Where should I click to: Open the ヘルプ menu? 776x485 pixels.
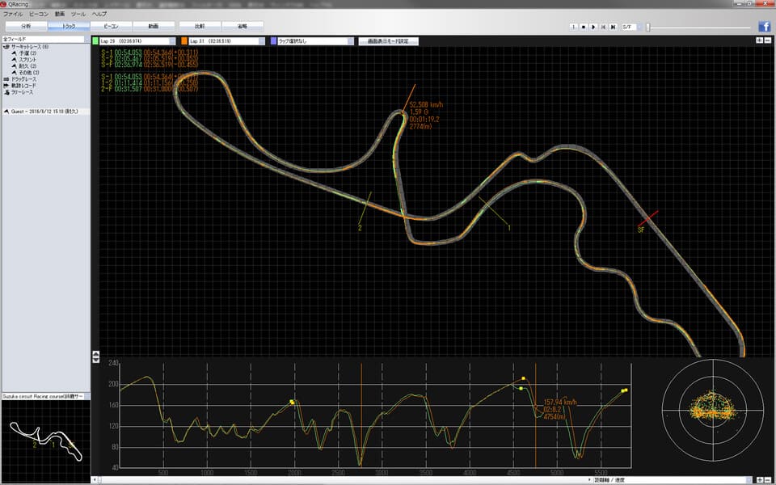(99, 14)
